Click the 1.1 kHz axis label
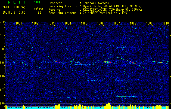 (2, 35)
